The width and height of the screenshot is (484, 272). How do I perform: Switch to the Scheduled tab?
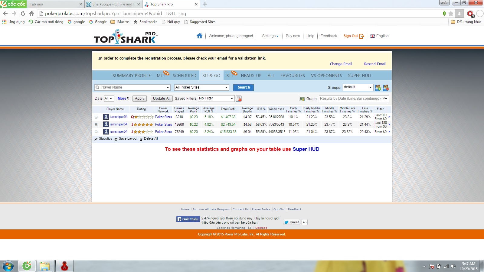point(185,76)
